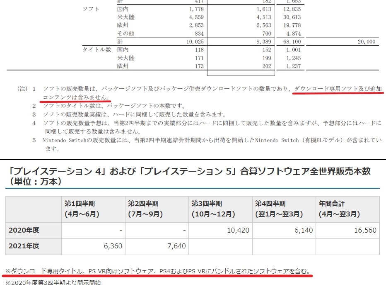
Task: Select the その他 region row label
Action: [125, 34]
